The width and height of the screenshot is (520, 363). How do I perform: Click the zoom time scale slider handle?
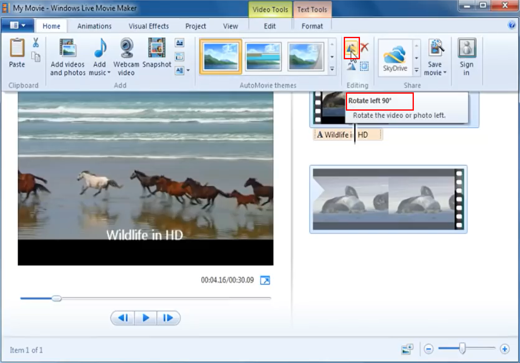[x=462, y=349]
